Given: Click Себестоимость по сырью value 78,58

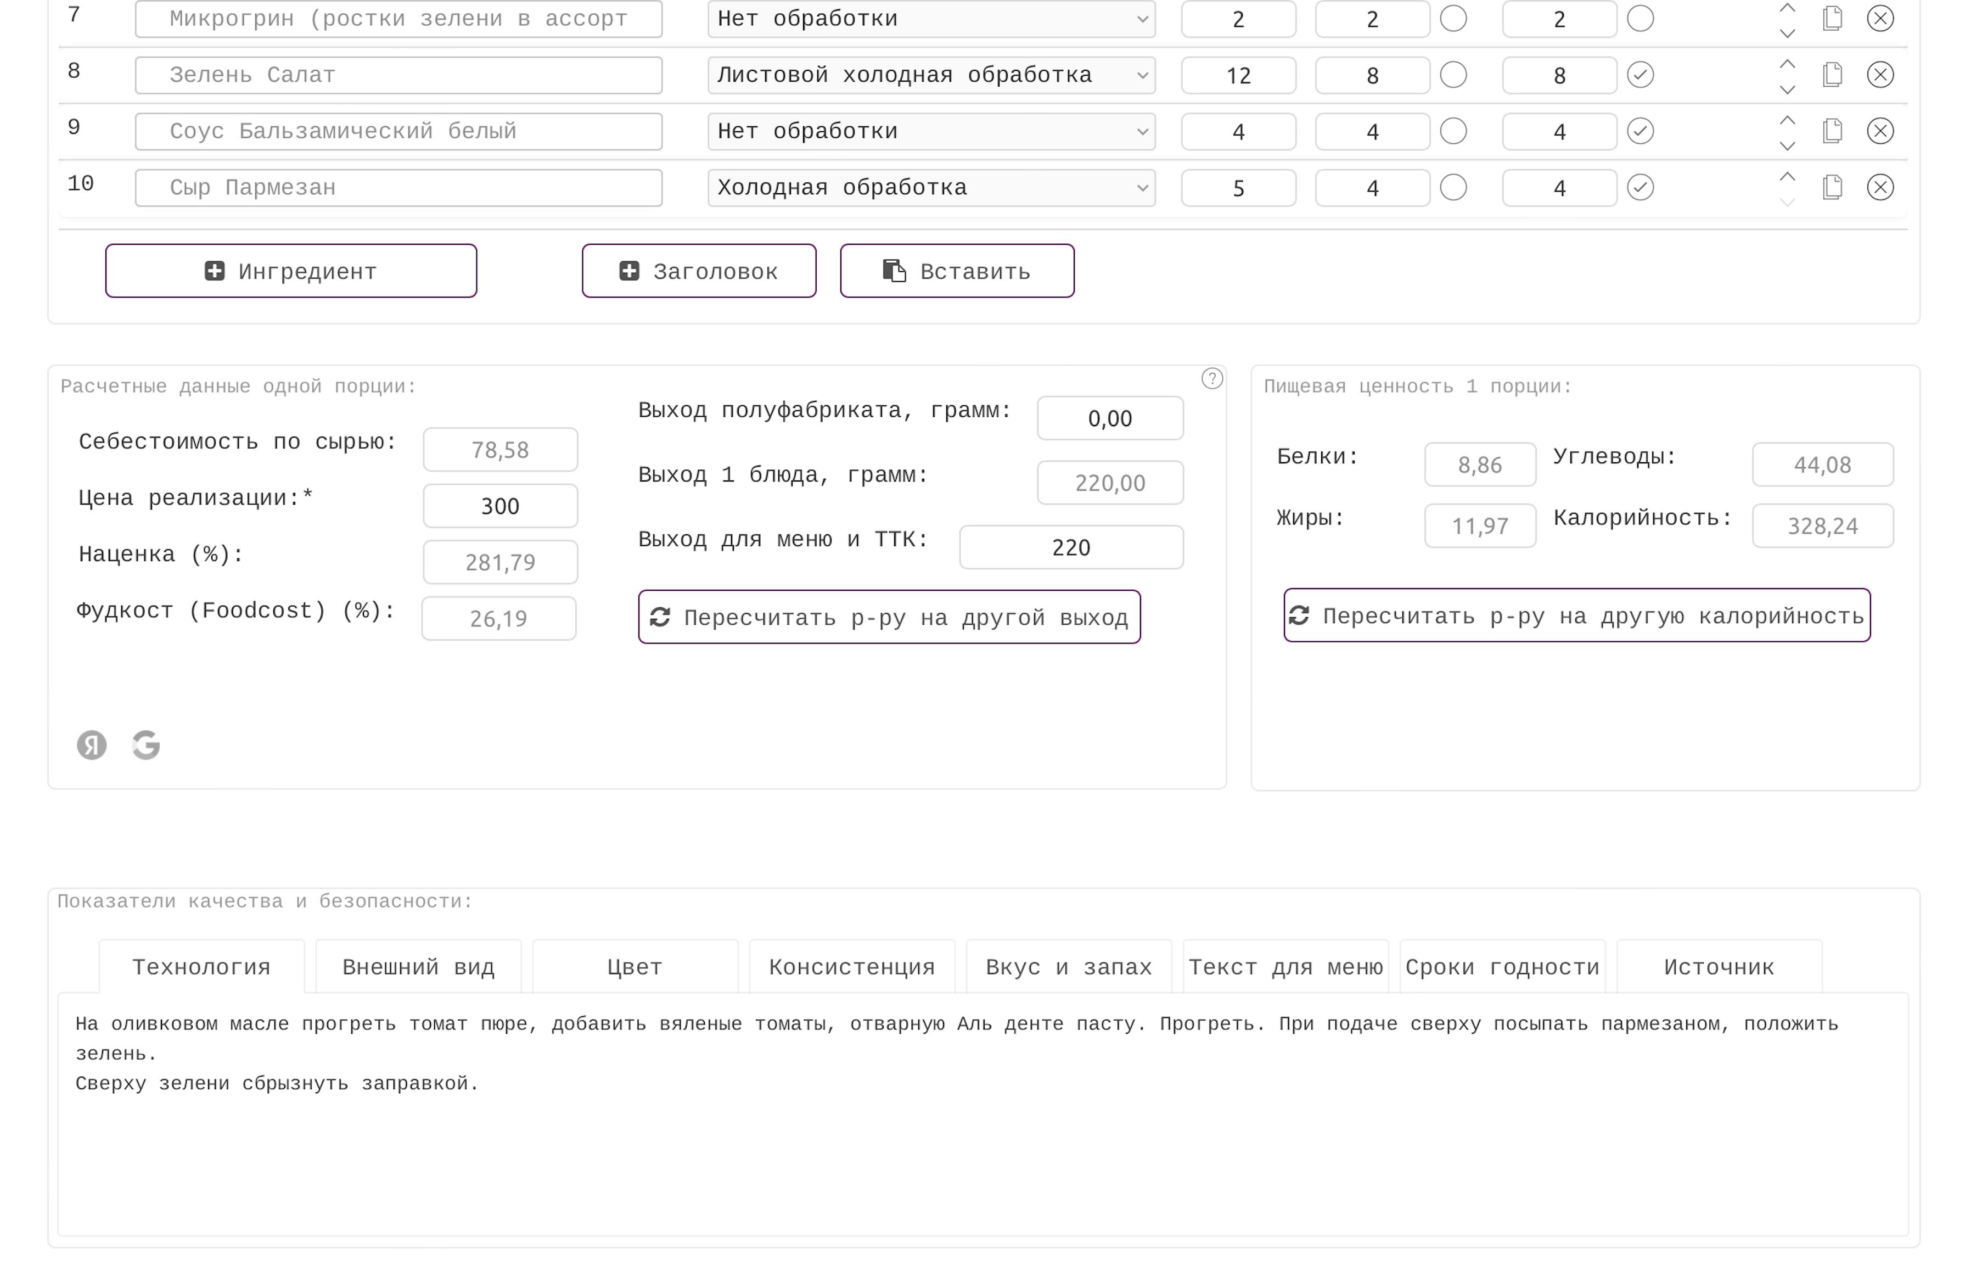Looking at the screenshot, I should [x=500, y=449].
